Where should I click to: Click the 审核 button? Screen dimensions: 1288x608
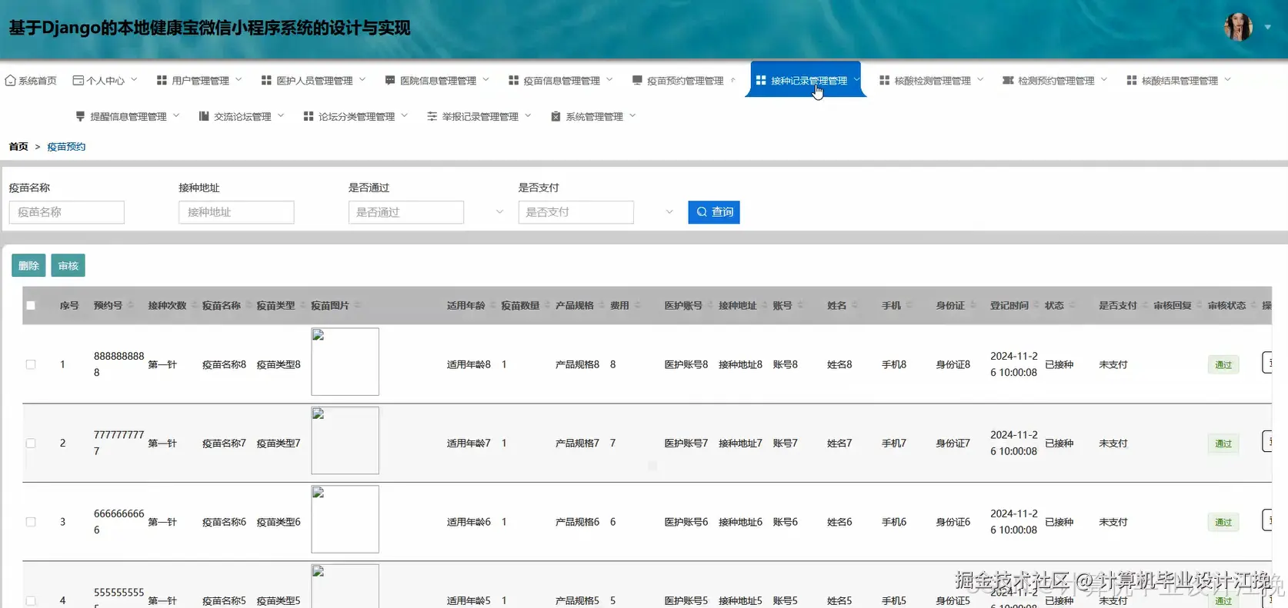[68, 265]
